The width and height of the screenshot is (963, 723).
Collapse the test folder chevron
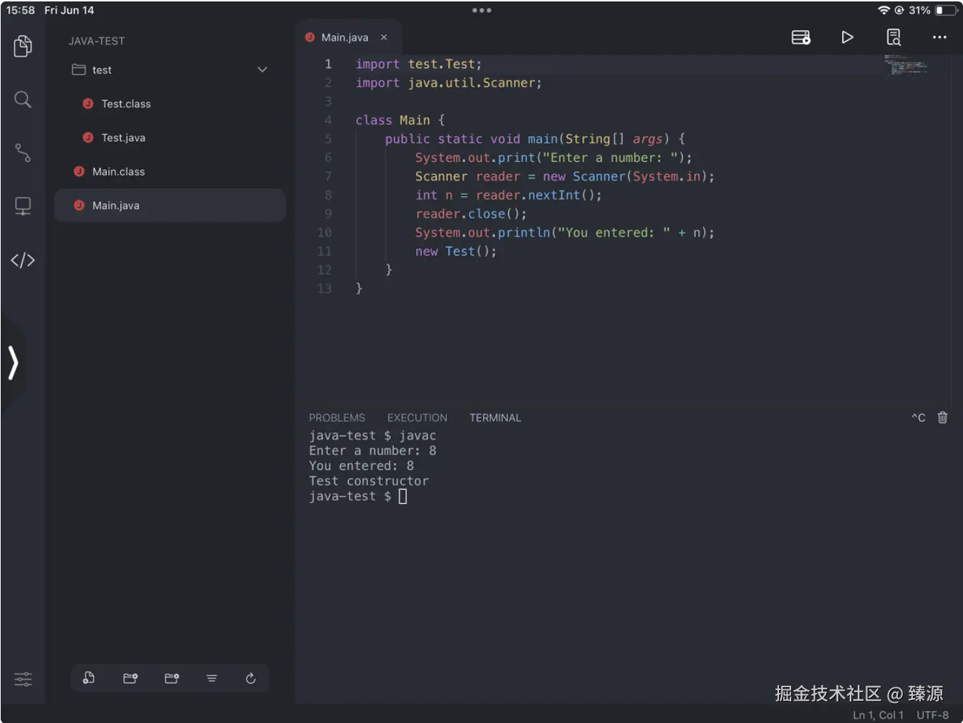coord(262,70)
